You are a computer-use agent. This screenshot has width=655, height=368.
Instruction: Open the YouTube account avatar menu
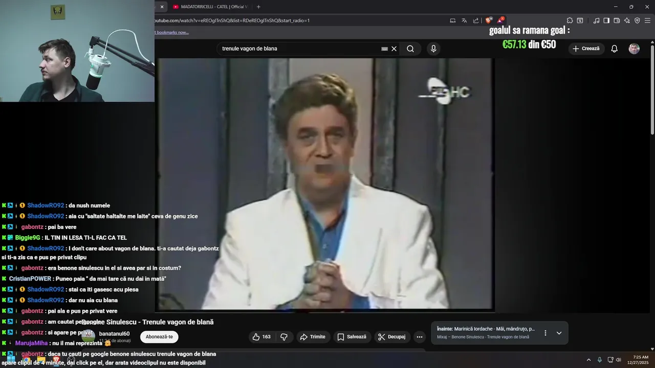634,49
